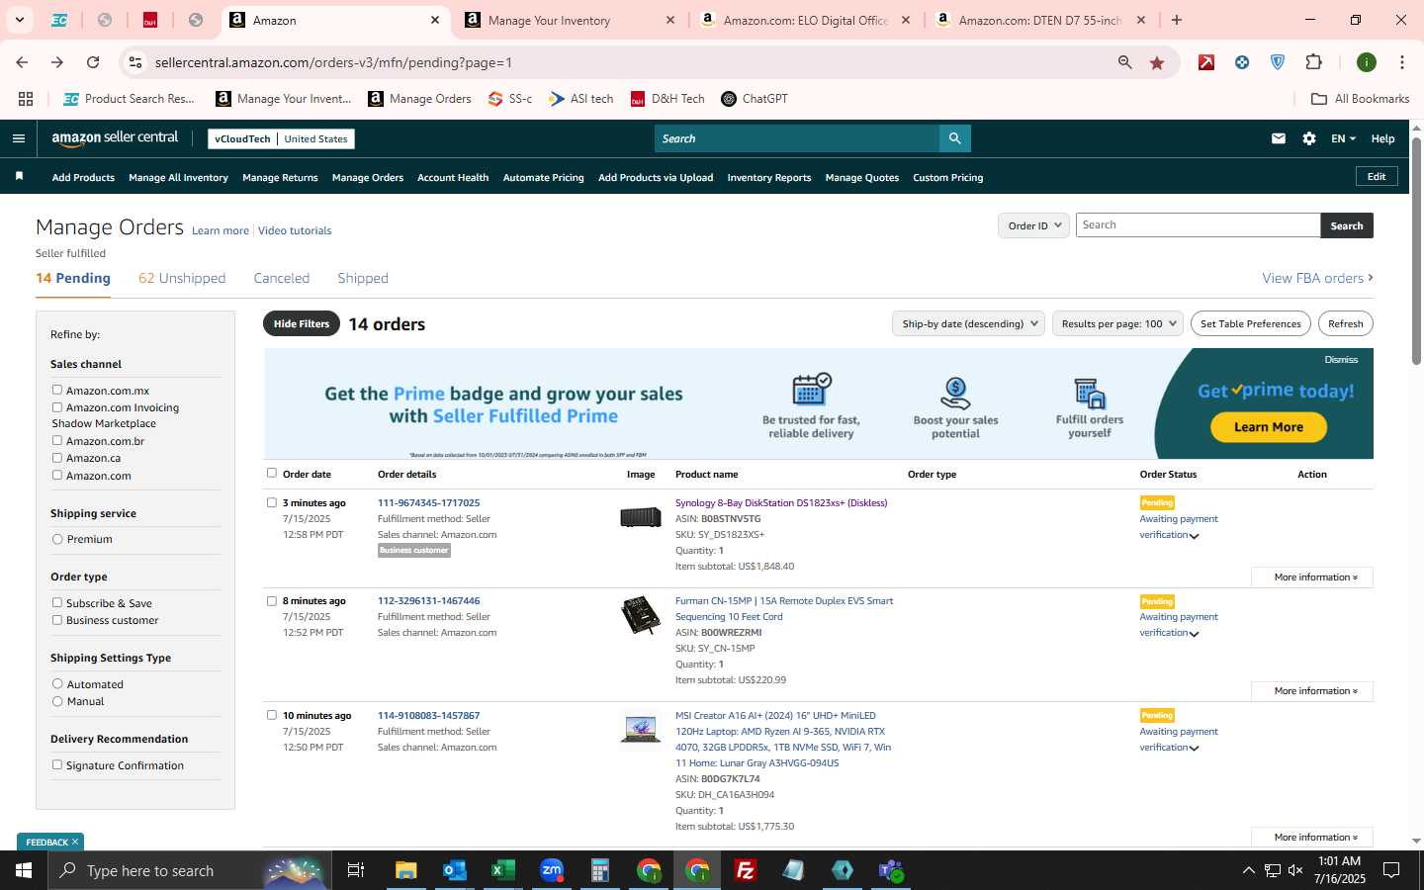
Task: Close the Manage Your Inventory tab
Action: pyautogui.click(x=670, y=20)
